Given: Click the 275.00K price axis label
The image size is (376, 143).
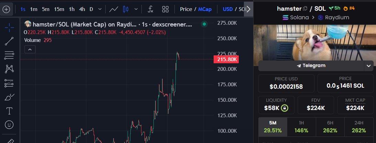Looking at the screenshot, I should (x=227, y=23).
